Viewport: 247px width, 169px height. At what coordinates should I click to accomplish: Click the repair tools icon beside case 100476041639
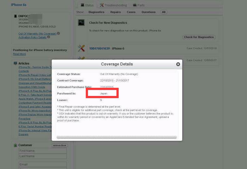pyautogui.click(x=81, y=48)
